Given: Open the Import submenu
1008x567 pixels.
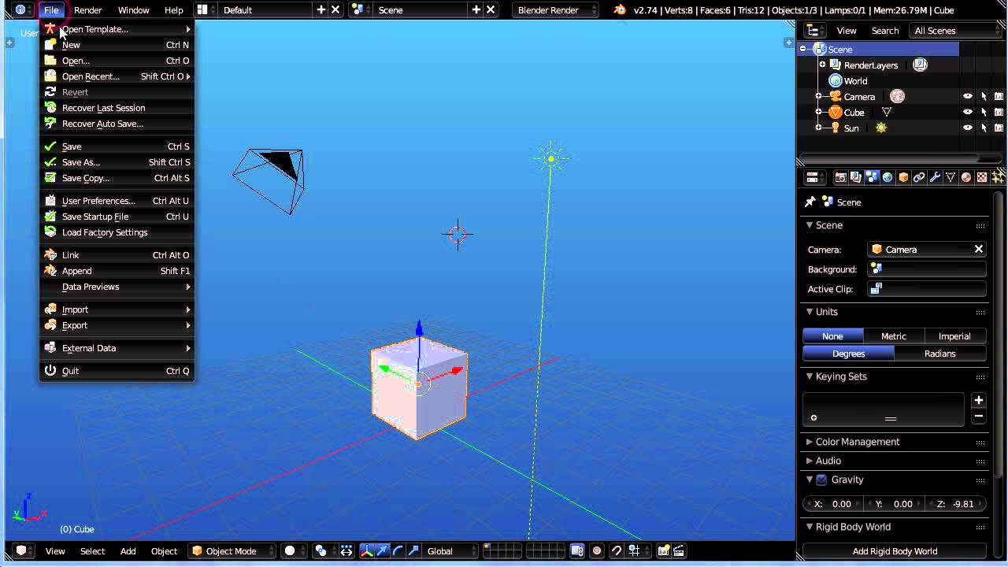Looking at the screenshot, I should 117,309.
